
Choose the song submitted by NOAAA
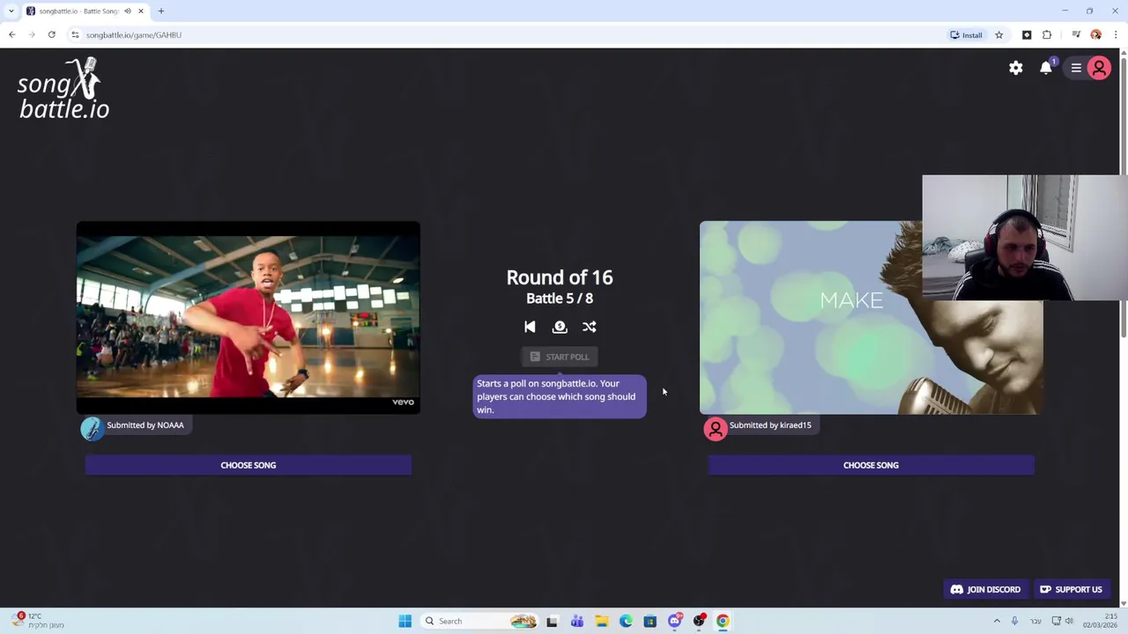[249, 465]
